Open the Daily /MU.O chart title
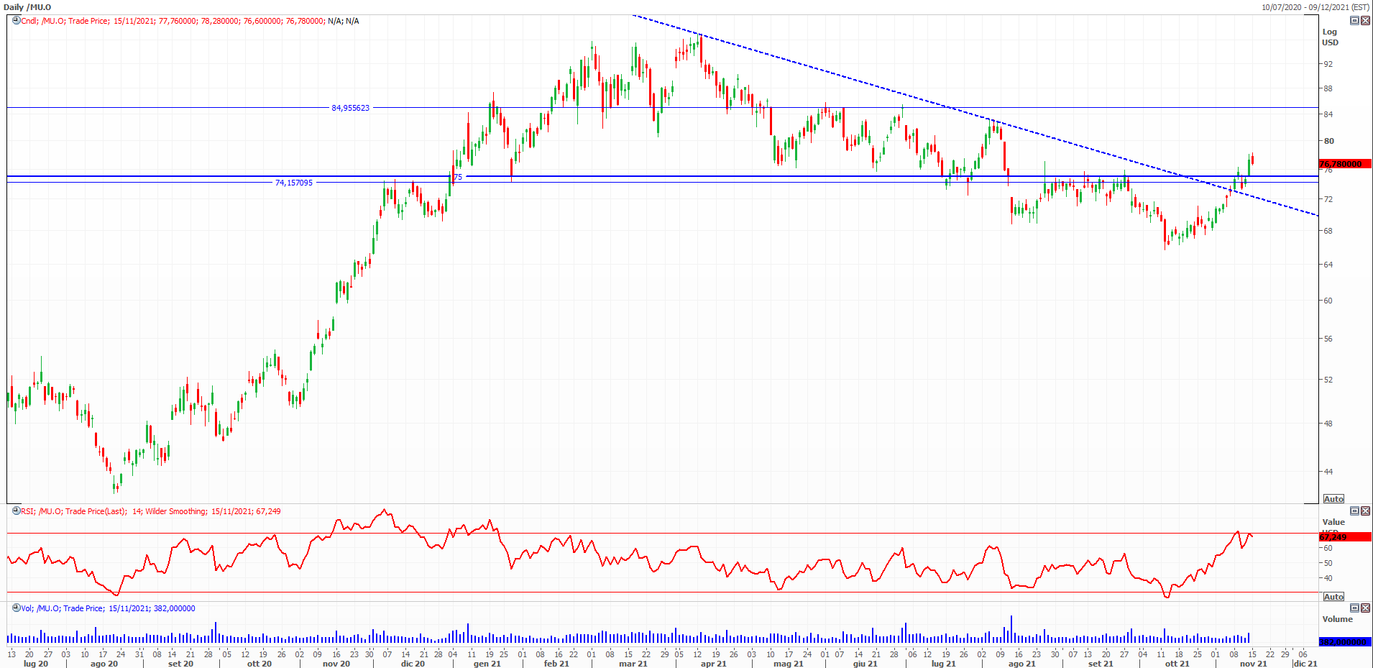The image size is (1373, 668). pyautogui.click(x=27, y=7)
